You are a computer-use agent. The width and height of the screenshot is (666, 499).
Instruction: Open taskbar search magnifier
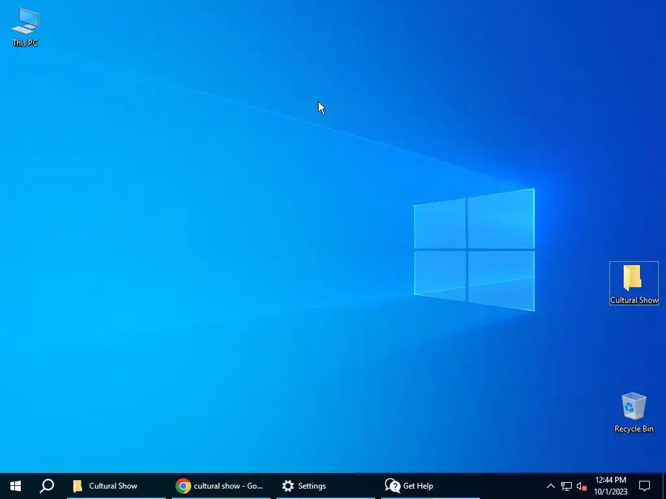47,486
